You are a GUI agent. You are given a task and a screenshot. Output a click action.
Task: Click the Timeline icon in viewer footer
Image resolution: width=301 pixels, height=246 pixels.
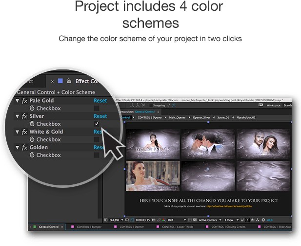click(253, 220)
